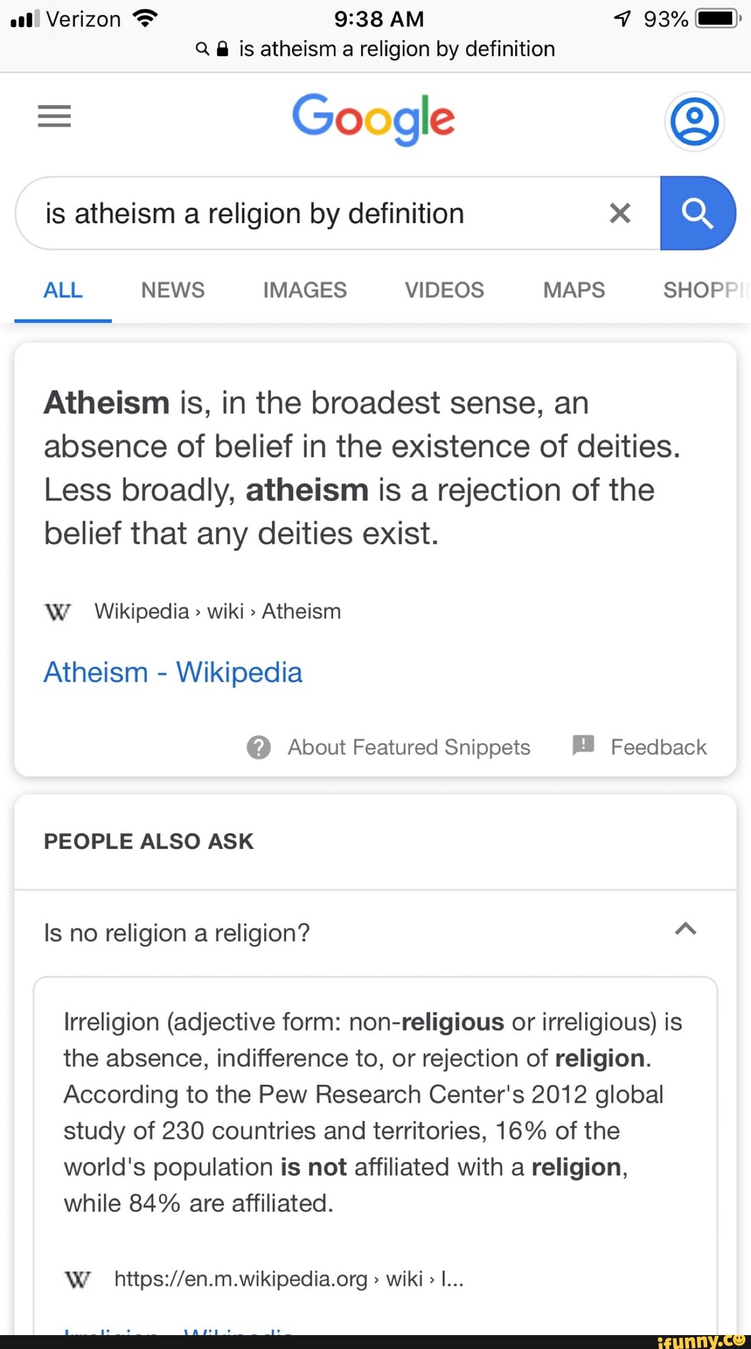Switch to the IMAGES tab
The width and height of the screenshot is (751, 1349).
305,290
